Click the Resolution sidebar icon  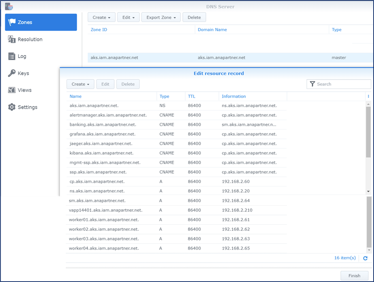[12, 39]
